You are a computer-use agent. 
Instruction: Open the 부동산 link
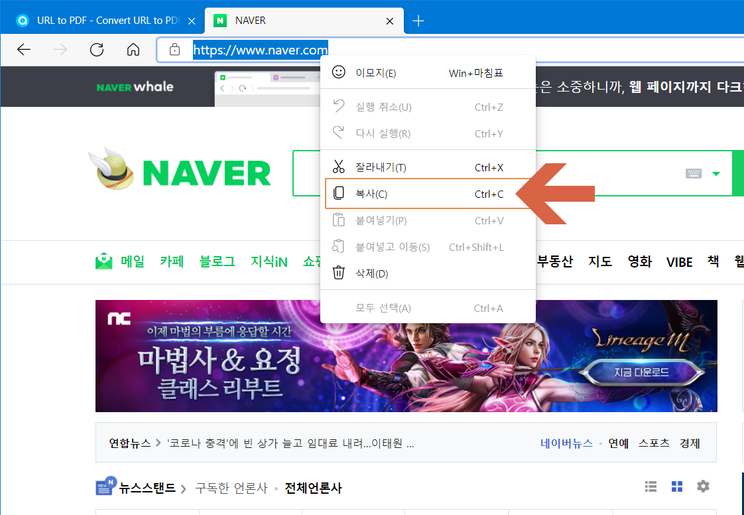(555, 261)
